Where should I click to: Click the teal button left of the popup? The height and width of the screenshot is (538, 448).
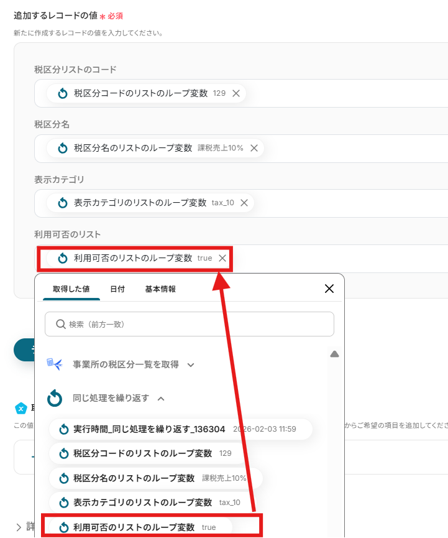(24, 350)
